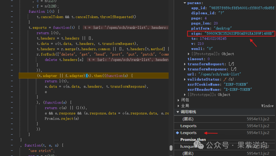
Task: Expand the validateStatus function entry
Action: [x=185, y=79]
